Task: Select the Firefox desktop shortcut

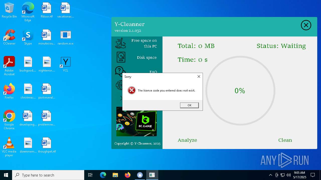Action: 9,91
